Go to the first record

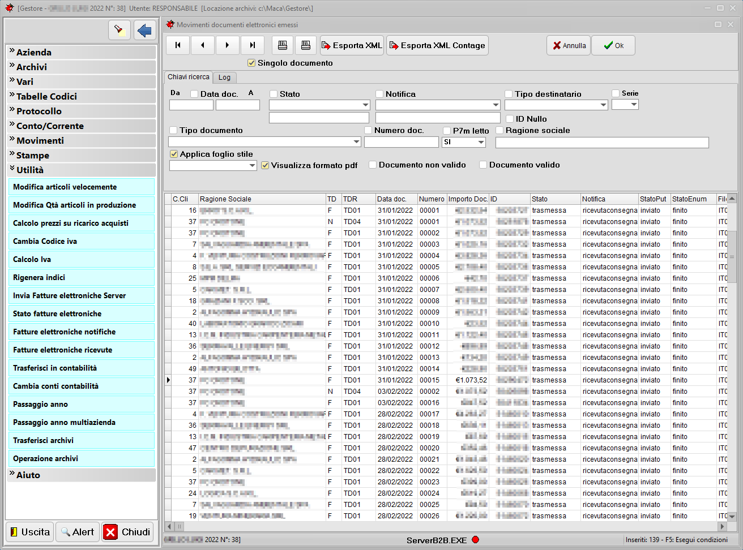click(178, 45)
